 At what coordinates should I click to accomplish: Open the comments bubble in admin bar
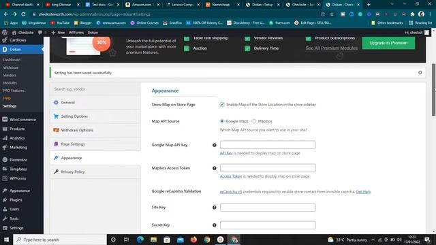pyautogui.click(x=40, y=33)
